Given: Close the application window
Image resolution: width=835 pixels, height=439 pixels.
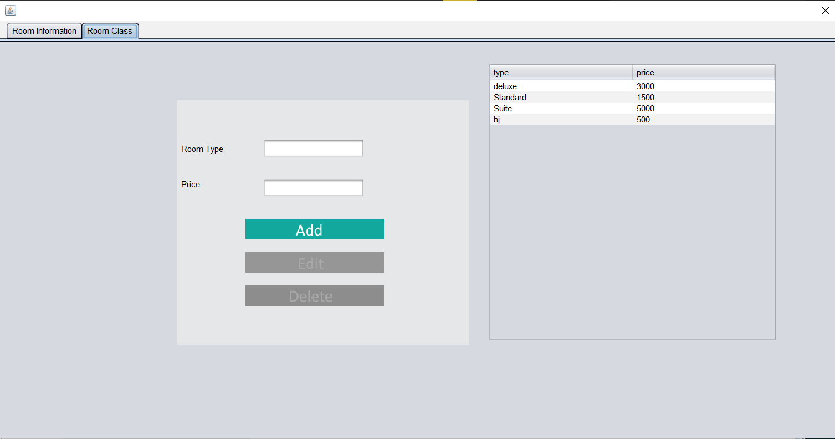Looking at the screenshot, I should [x=825, y=11].
